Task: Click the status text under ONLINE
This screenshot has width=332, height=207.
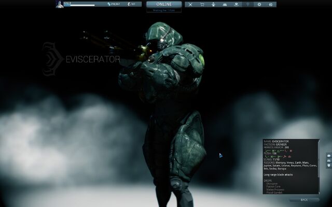Action: [164, 10]
